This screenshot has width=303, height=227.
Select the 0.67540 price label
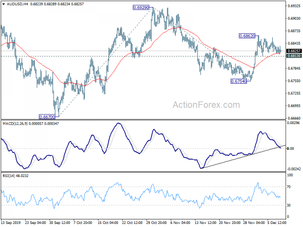coord(239,81)
